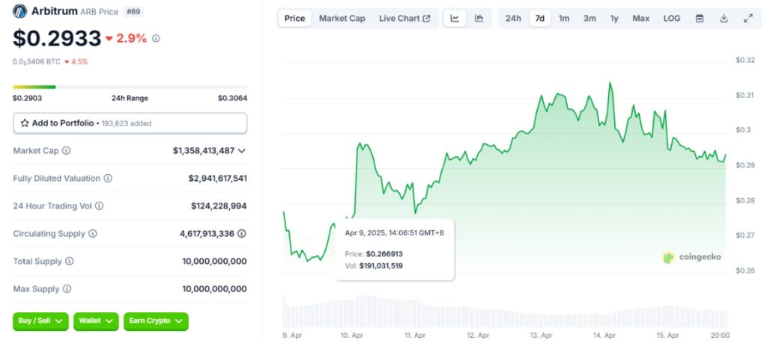Expand chart to fullscreen
The width and height of the screenshot is (767, 343).
(x=748, y=19)
